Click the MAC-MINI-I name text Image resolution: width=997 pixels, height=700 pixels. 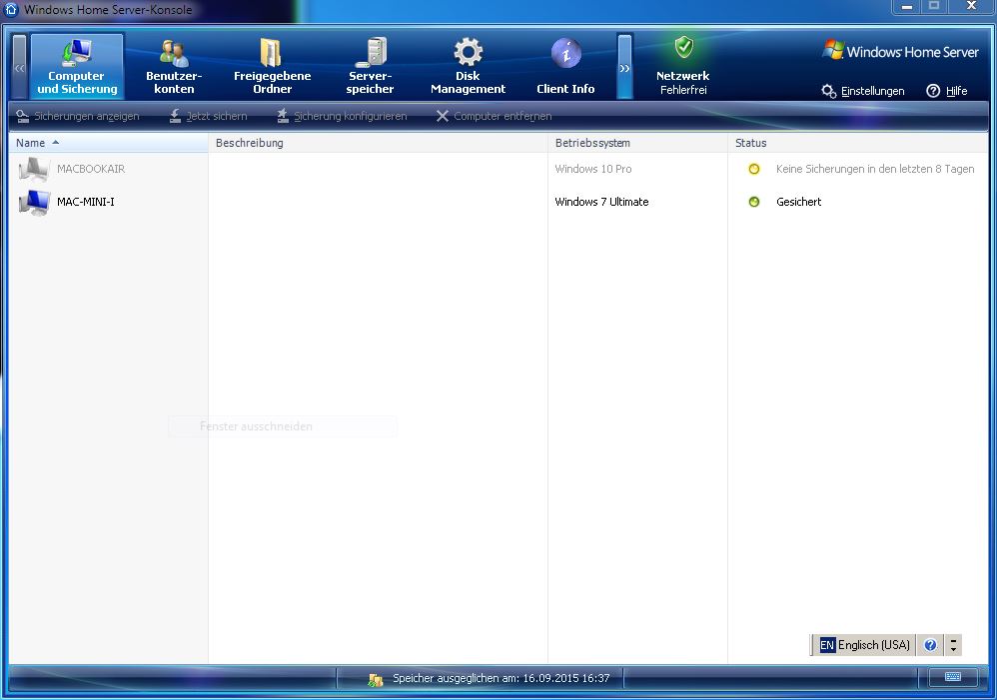point(86,202)
